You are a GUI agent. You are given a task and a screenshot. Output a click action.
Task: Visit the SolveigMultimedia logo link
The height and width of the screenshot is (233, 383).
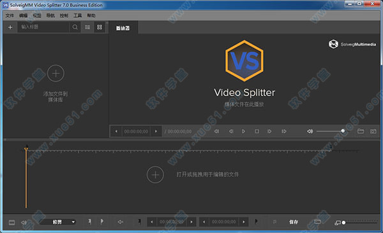click(352, 44)
